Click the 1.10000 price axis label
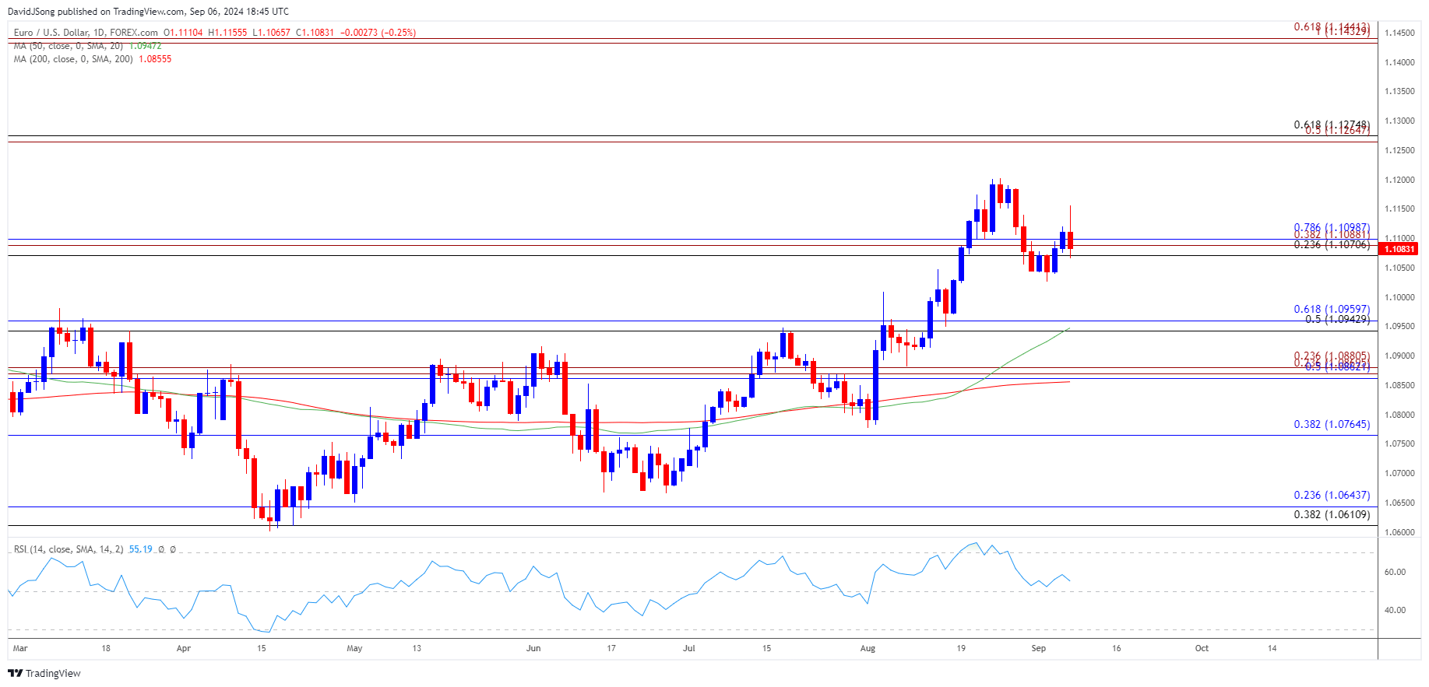 click(x=1399, y=297)
